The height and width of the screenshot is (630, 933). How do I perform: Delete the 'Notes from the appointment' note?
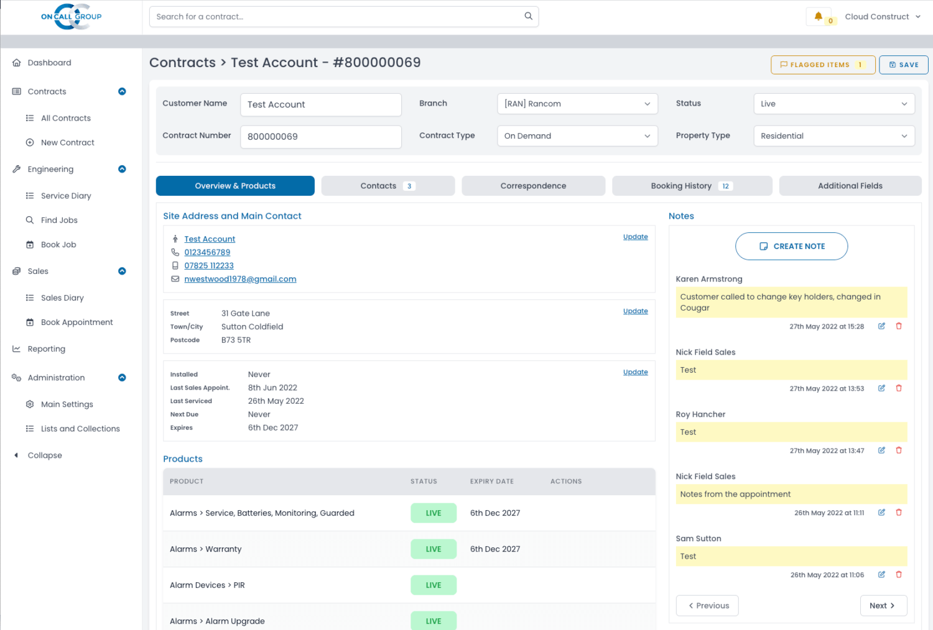[x=899, y=513]
